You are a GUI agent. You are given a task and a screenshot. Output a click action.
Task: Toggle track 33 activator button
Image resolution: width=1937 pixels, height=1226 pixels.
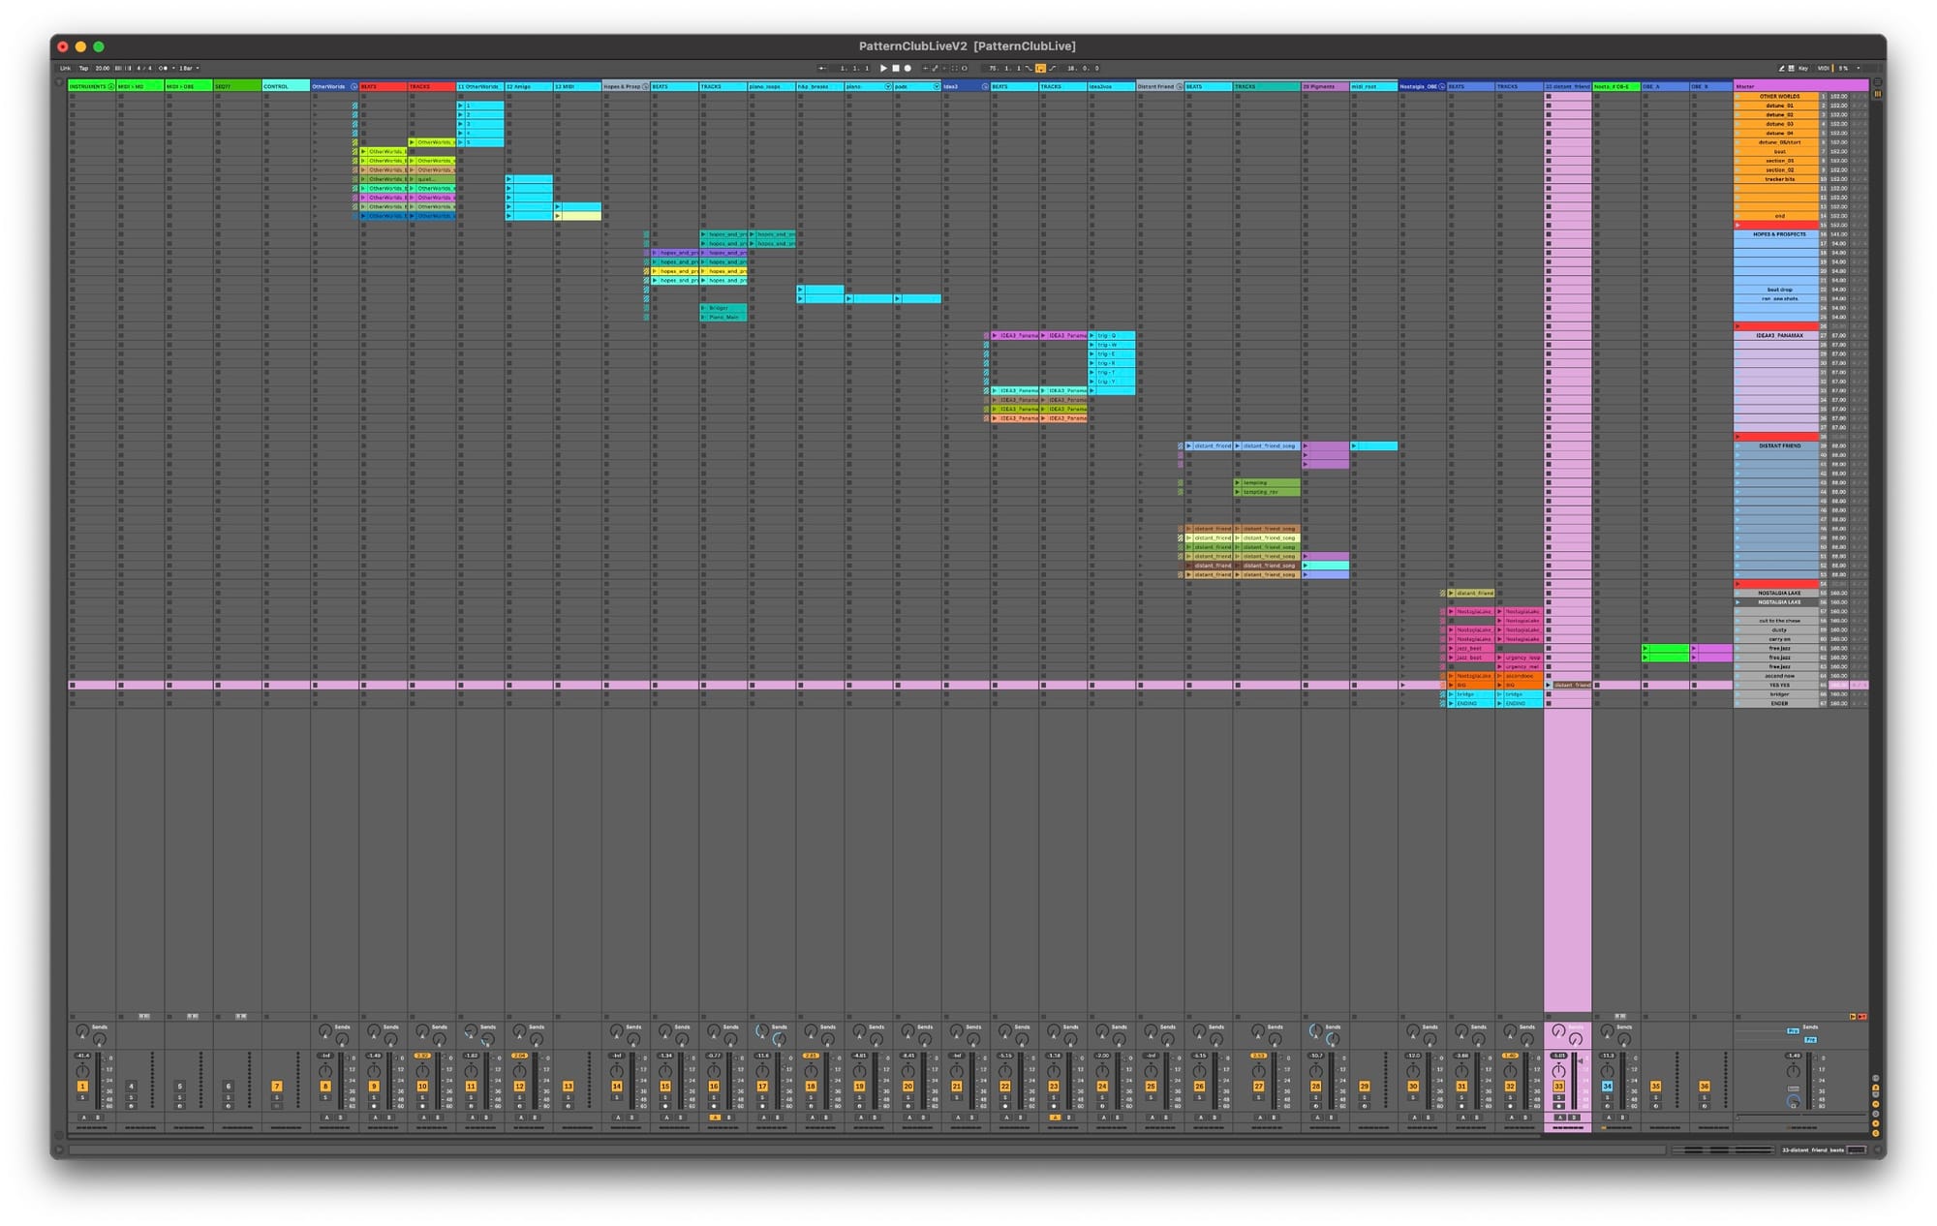(x=1558, y=1087)
